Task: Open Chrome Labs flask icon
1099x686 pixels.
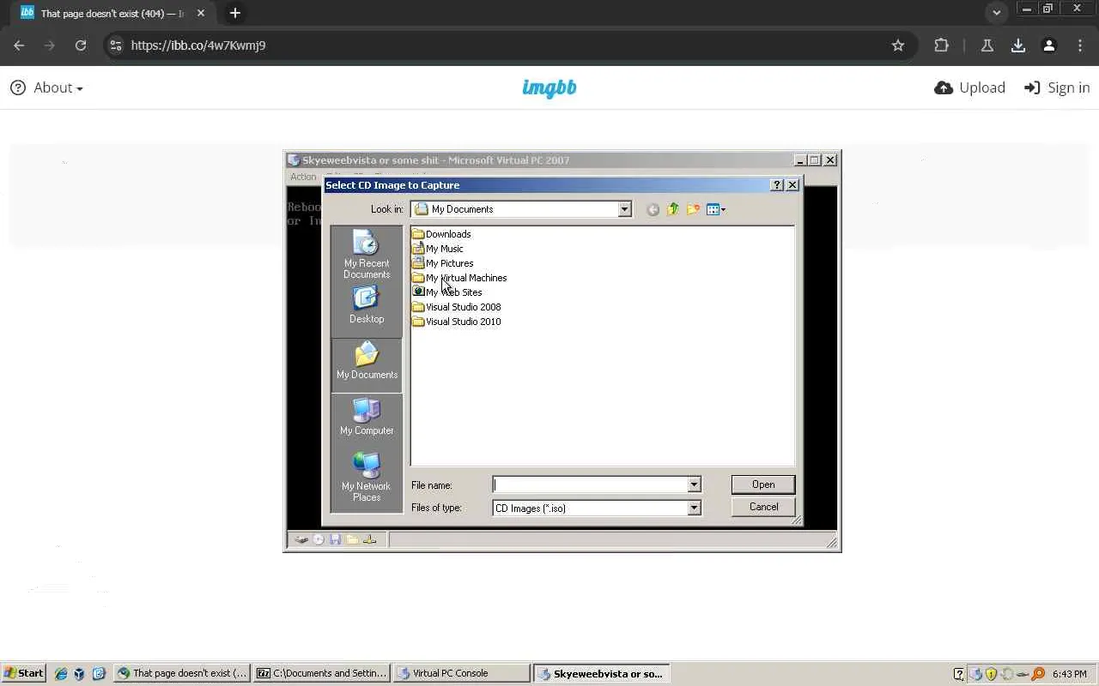Action: [987, 45]
